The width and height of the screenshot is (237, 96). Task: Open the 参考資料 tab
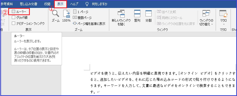(x=7, y=4)
